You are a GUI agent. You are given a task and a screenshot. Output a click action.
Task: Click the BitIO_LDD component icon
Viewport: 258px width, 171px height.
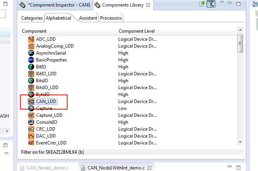(x=31, y=74)
